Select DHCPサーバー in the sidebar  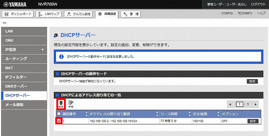click(x=24, y=96)
